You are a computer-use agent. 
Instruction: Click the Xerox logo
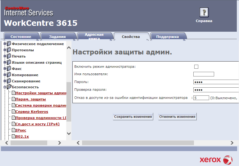click(x=216, y=160)
